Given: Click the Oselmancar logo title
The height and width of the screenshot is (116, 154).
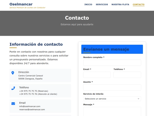Looking at the screenshot, I should (x=21, y=4).
